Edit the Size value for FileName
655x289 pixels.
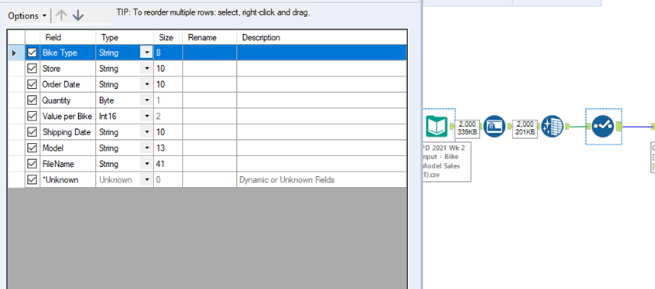168,164
